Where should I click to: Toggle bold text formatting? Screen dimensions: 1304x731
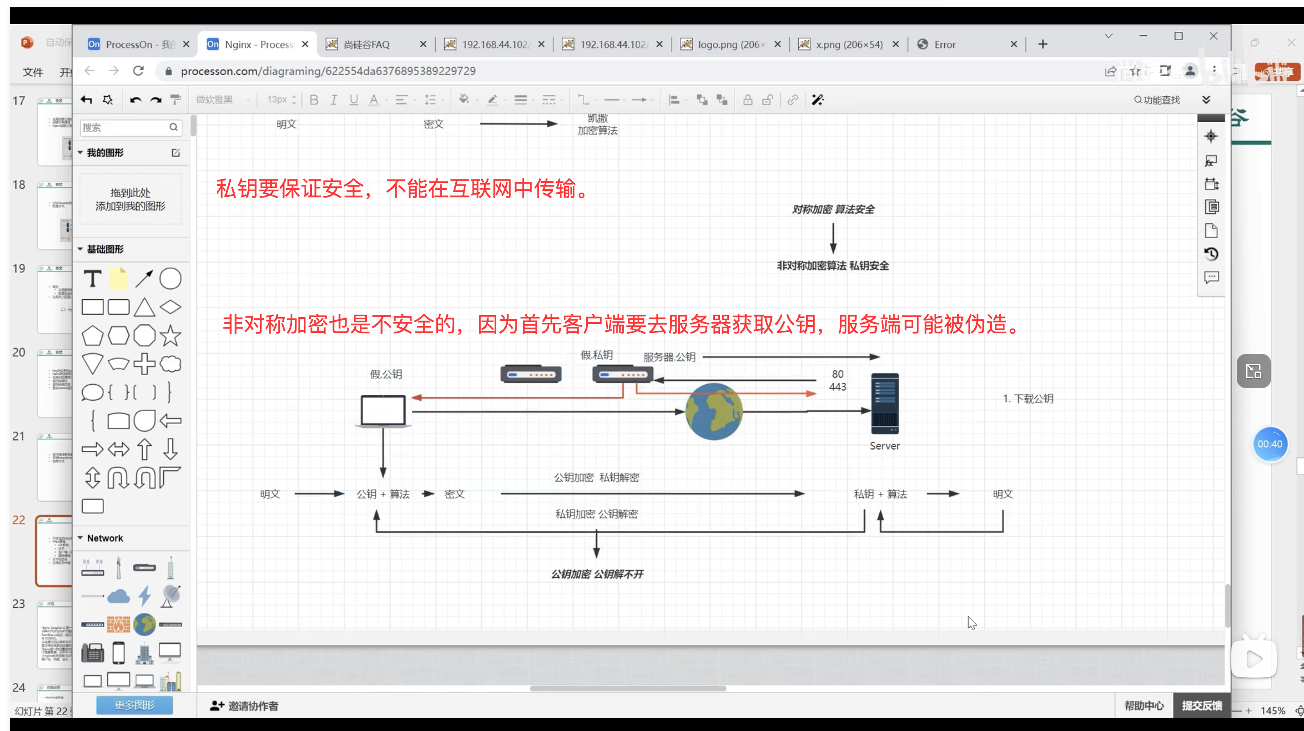(x=314, y=100)
